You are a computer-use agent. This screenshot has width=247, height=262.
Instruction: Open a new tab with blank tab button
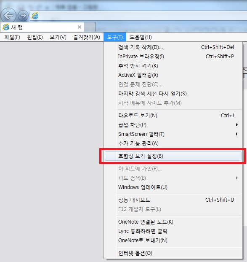(x=90, y=27)
